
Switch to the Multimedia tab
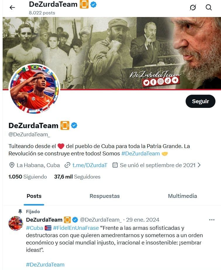(x=182, y=196)
